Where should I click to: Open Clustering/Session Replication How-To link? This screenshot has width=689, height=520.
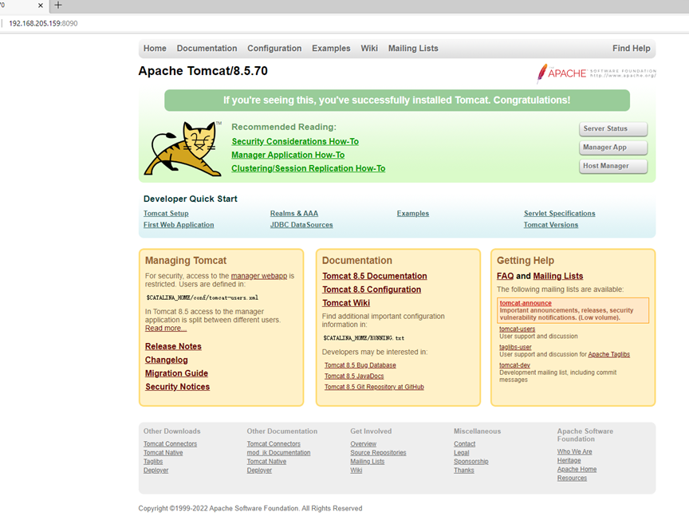coord(308,168)
